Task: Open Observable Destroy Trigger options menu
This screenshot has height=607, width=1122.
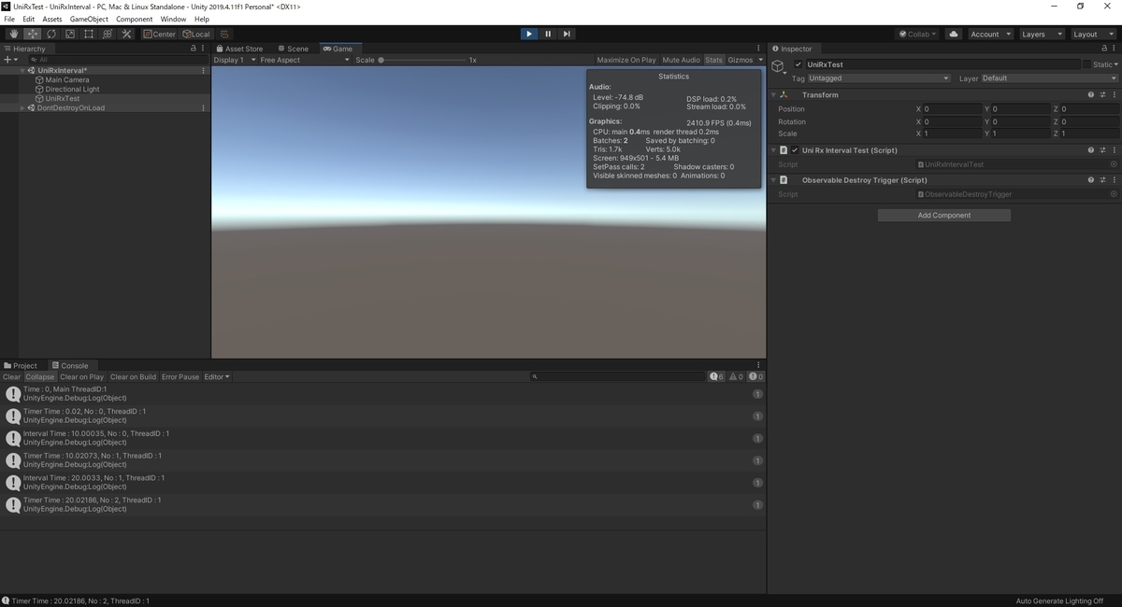Action: point(1115,179)
